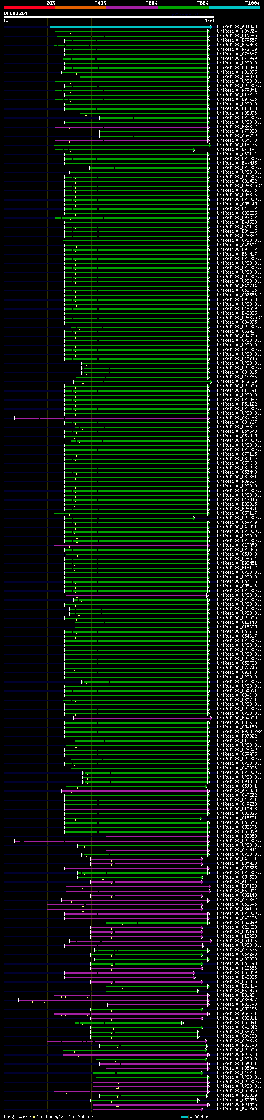Image resolution: width=264 pixels, height=1120 pixels.
Task: Click the UniRef100_A7S469 label
Action: coord(237,50)
